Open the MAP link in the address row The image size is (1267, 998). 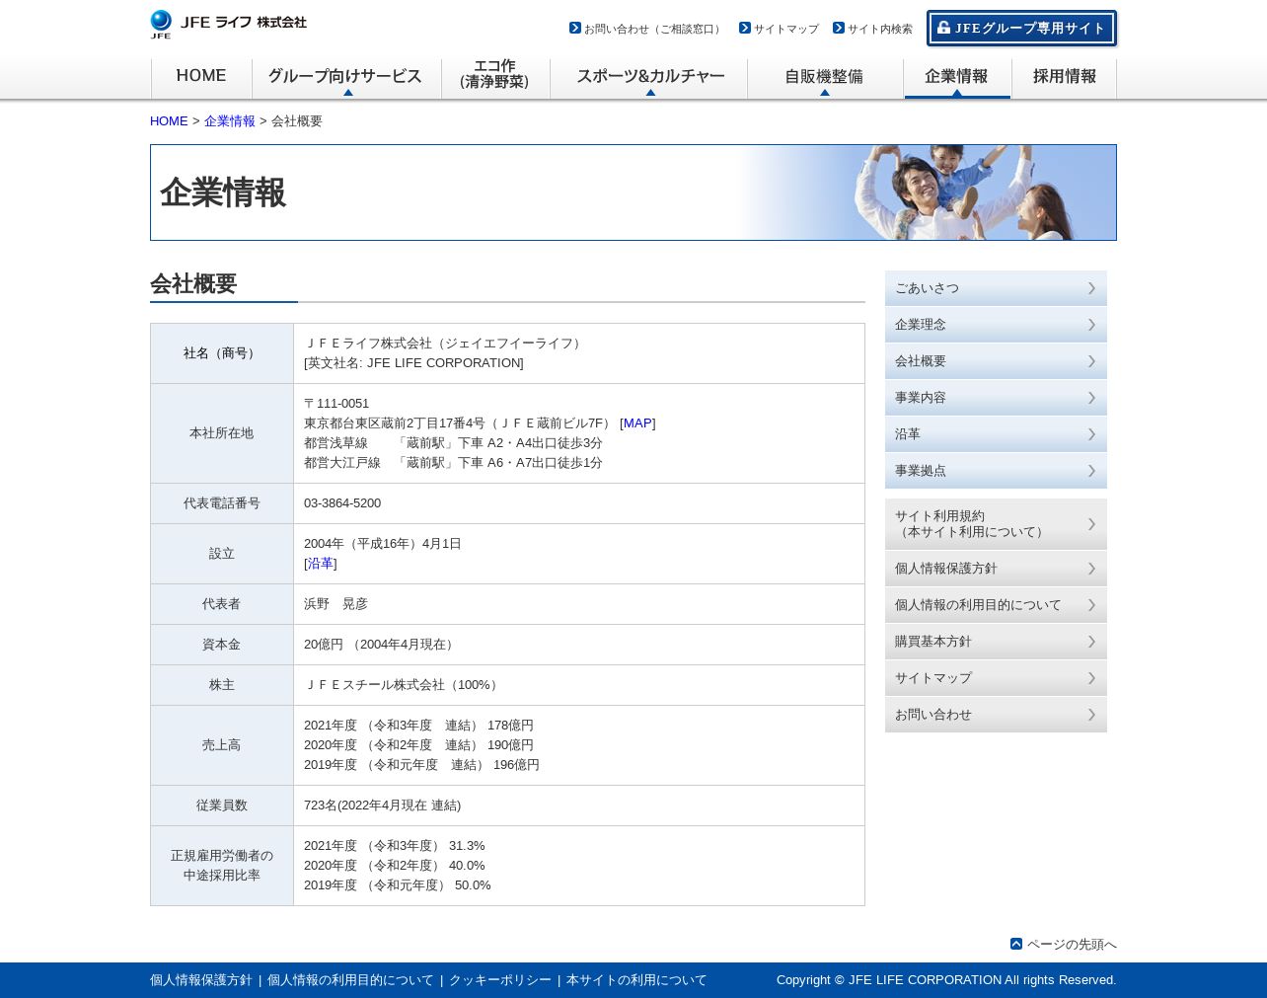(x=637, y=423)
